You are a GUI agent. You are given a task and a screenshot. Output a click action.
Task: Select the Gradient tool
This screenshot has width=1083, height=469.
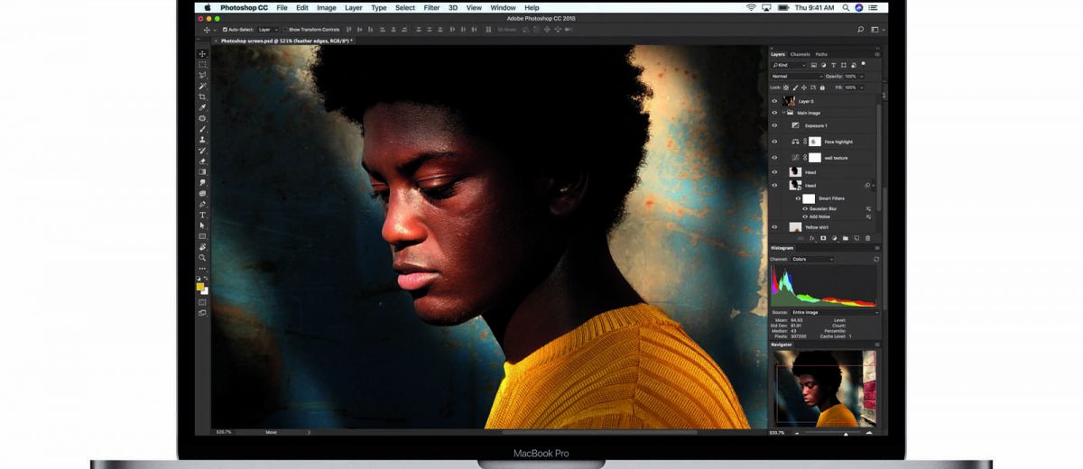pyautogui.click(x=202, y=172)
